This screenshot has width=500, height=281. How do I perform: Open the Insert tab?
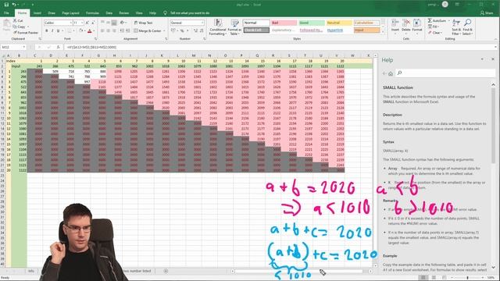pos(37,13)
